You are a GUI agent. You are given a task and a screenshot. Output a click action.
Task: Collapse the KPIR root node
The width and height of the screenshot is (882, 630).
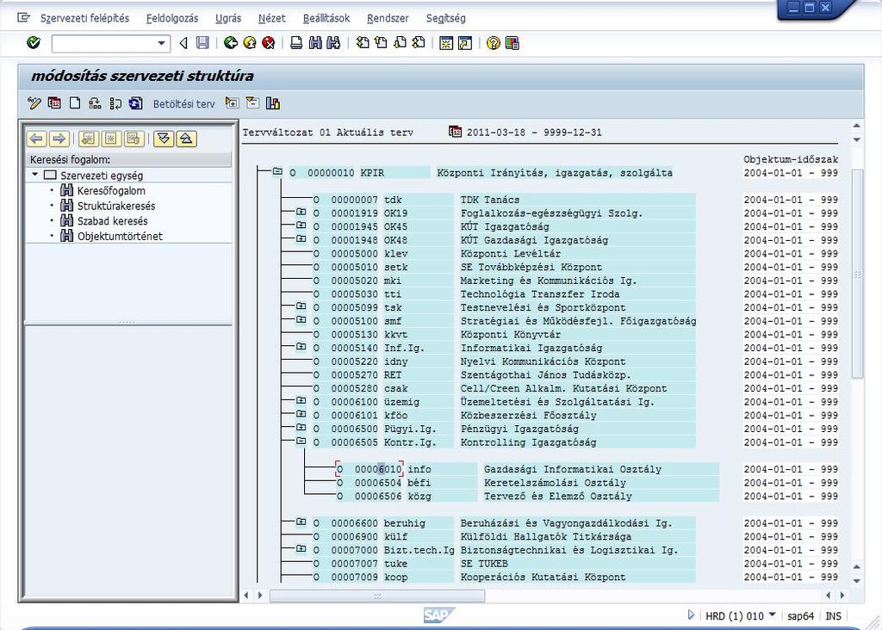tap(277, 171)
